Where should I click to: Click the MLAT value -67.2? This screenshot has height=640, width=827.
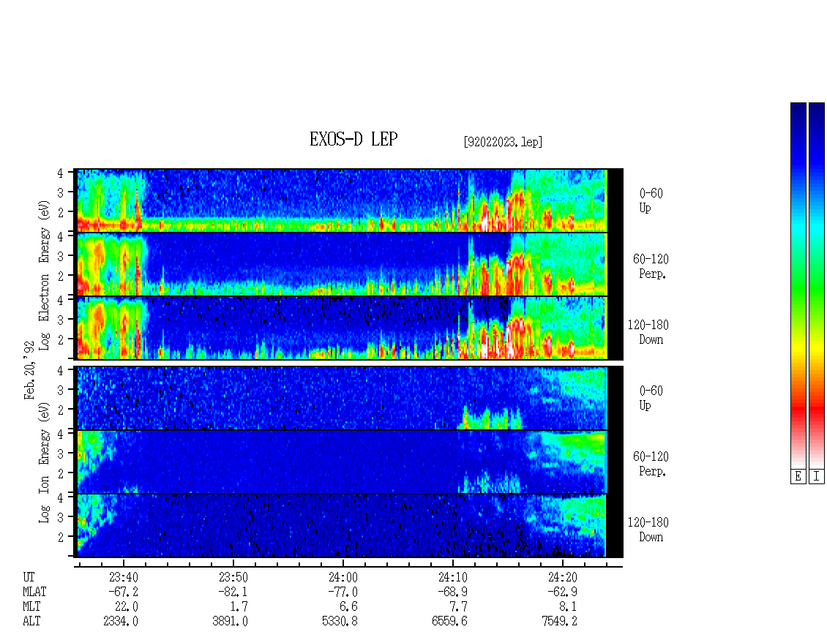pyautogui.click(x=124, y=592)
